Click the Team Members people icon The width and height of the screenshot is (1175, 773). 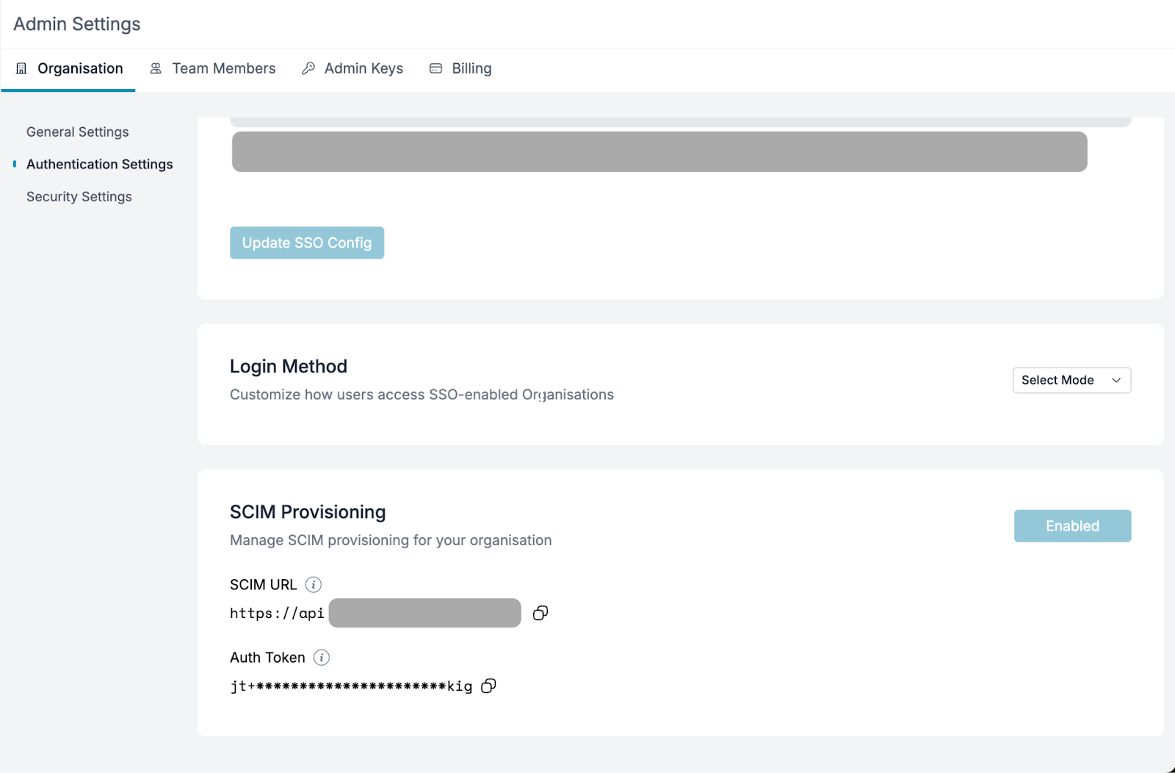coord(155,68)
